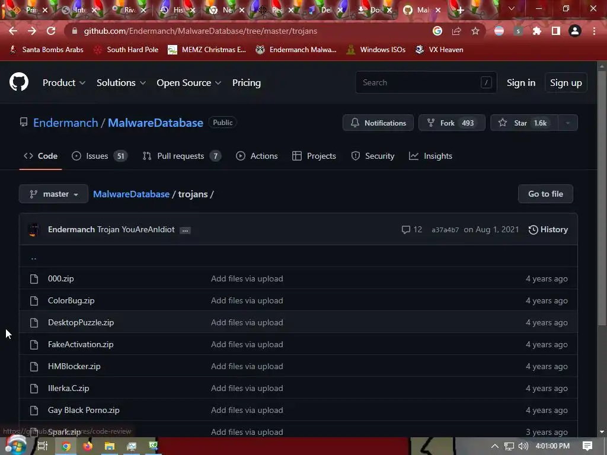Open File Explorer from the taskbar

click(x=110, y=446)
